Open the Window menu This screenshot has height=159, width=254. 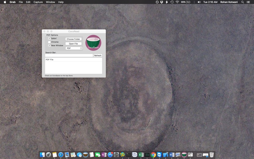50,2
